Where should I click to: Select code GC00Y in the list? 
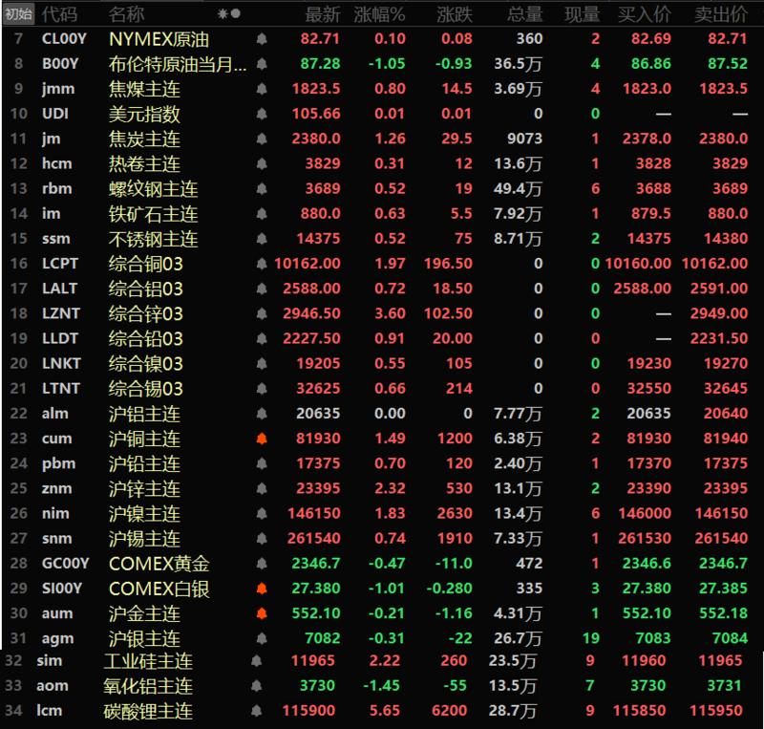click(x=65, y=563)
